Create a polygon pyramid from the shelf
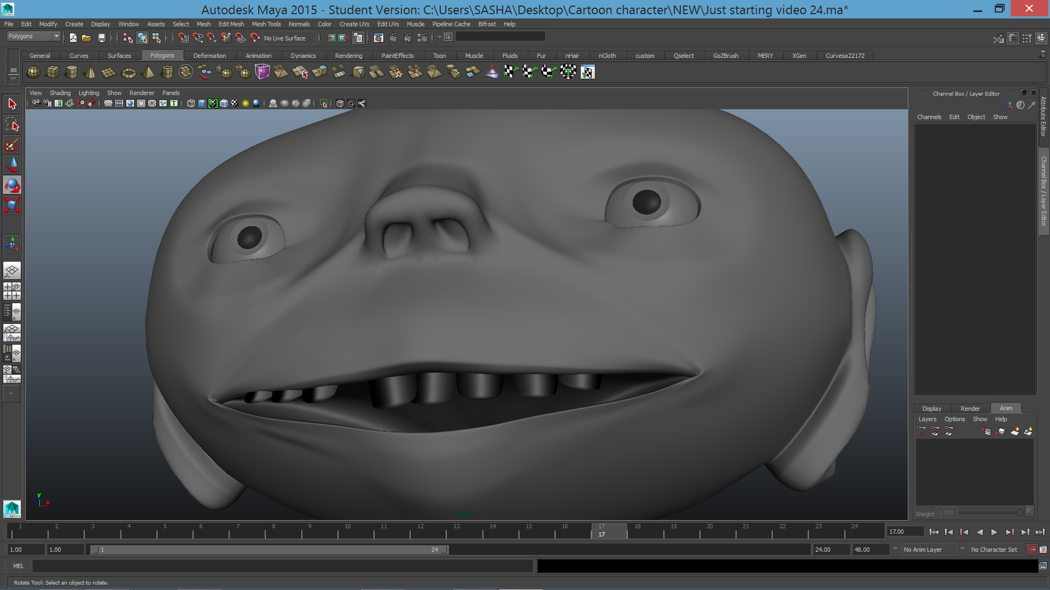1050x590 pixels. (148, 72)
